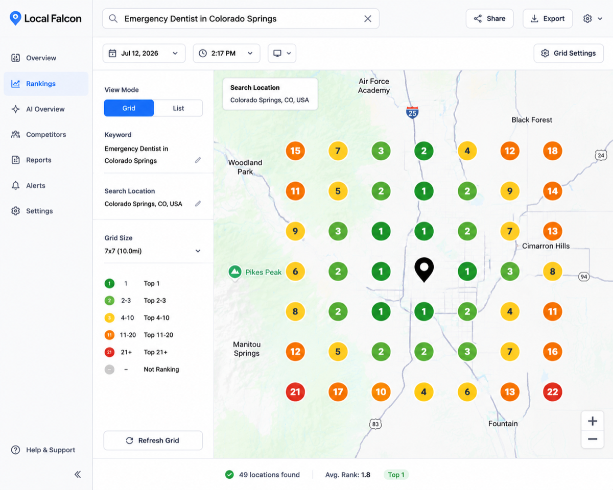Click inside the Emergency Dentist search input
Image resolution: width=613 pixels, height=490 pixels.
click(x=240, y=19)
